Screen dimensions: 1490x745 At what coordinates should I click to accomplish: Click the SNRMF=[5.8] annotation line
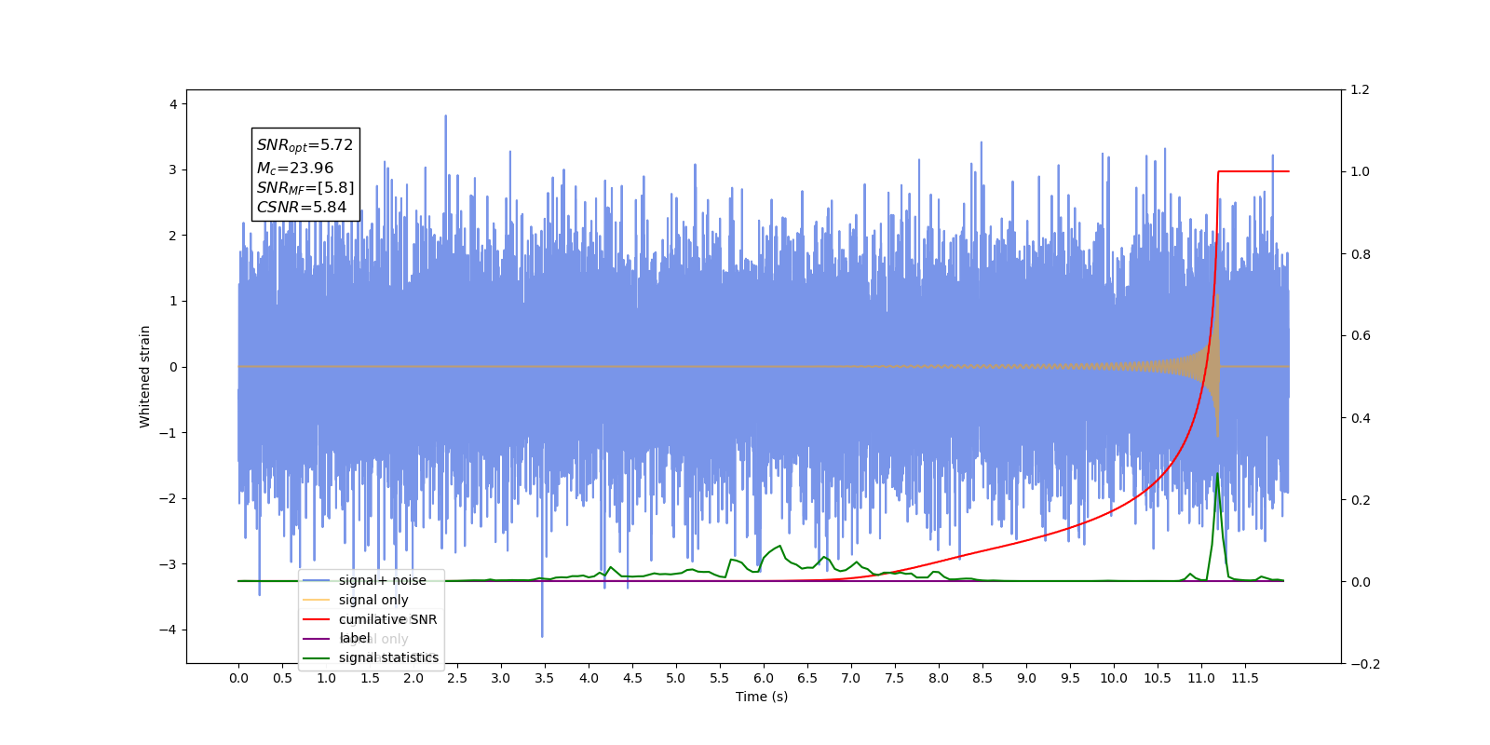[305, 188]
